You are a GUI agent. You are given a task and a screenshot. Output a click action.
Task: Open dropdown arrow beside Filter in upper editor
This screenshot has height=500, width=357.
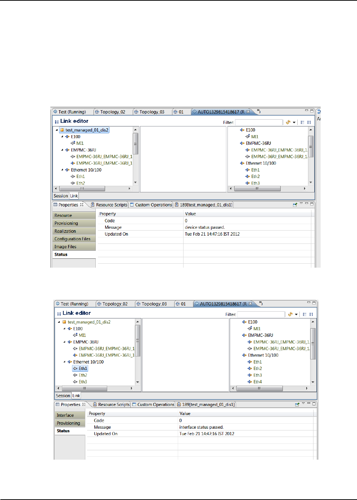(x=294, y=122)
